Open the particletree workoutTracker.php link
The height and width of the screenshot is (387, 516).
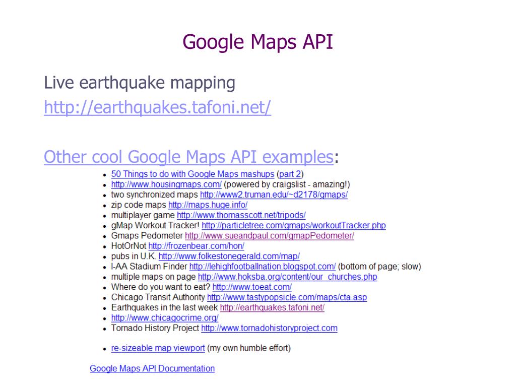(x=294, y=225)
